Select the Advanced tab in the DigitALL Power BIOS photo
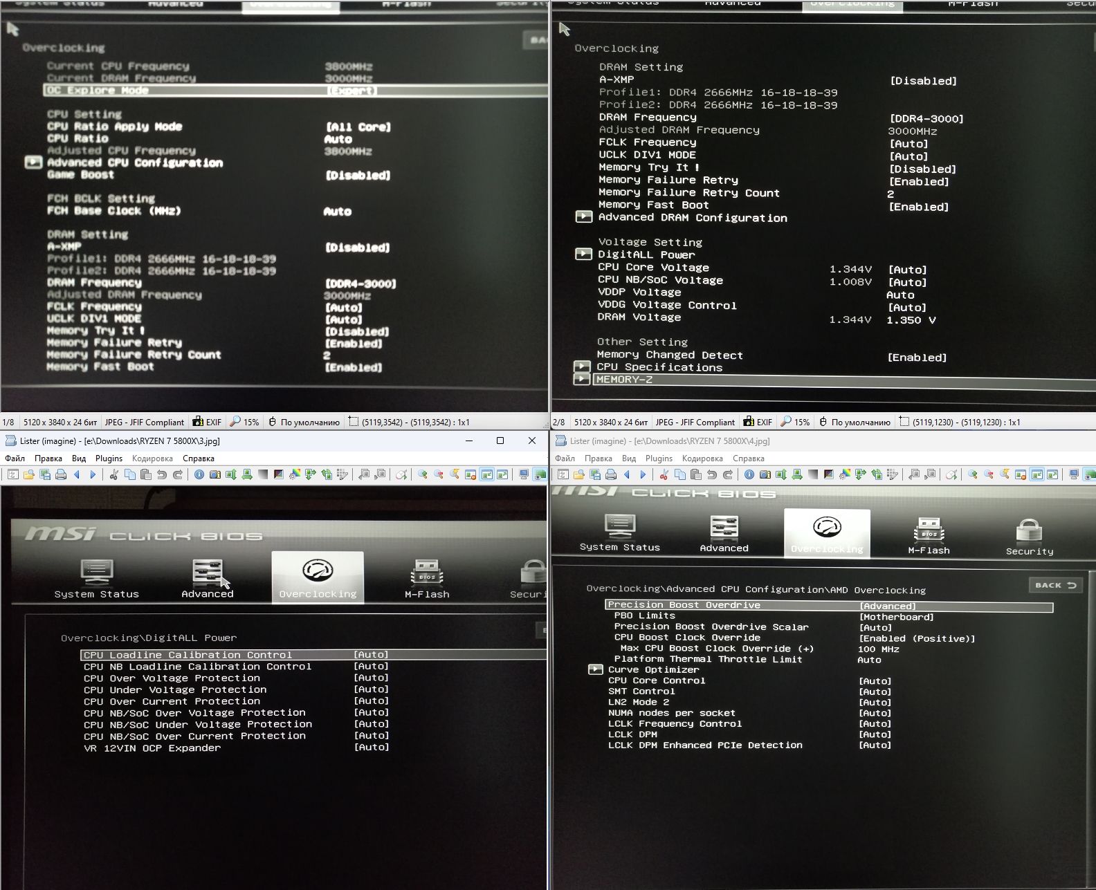 tap(208, 578)
